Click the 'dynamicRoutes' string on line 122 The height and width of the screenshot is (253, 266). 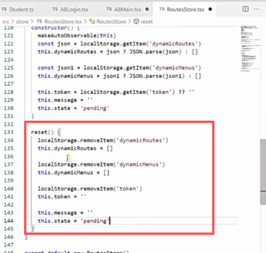[173, 43]
